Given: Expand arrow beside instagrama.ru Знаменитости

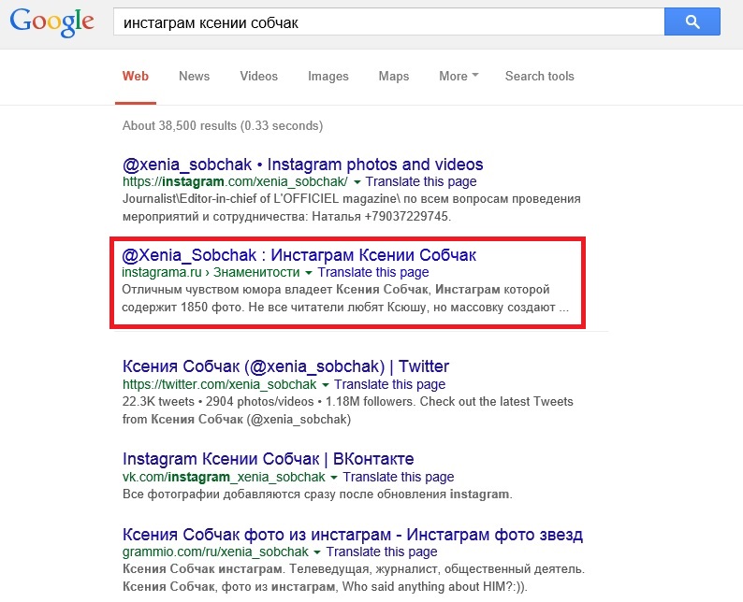Looking at the screenshot, I should coord(309,273).
